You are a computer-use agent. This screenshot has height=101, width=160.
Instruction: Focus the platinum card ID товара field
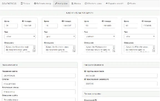click(109, 26)
